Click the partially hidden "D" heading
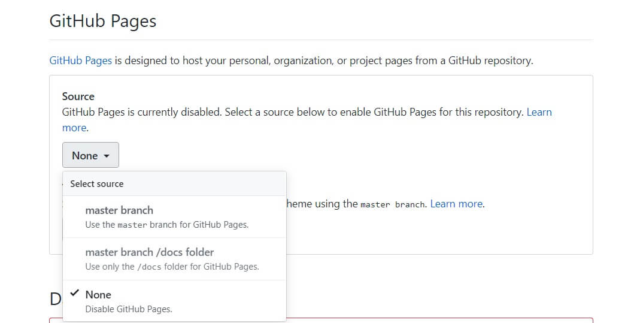This screenshot has height=323, width=634. click(56, 299)
